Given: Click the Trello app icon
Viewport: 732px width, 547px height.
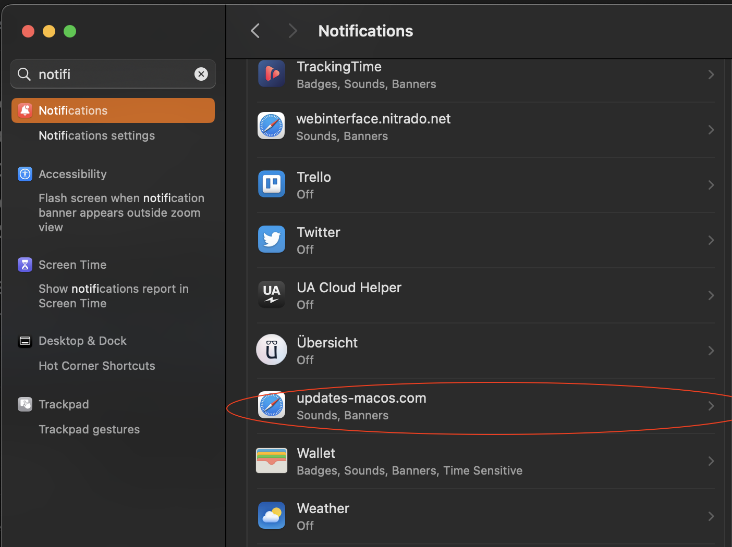Looking at the screenshot, I should (x=272, y=184).
